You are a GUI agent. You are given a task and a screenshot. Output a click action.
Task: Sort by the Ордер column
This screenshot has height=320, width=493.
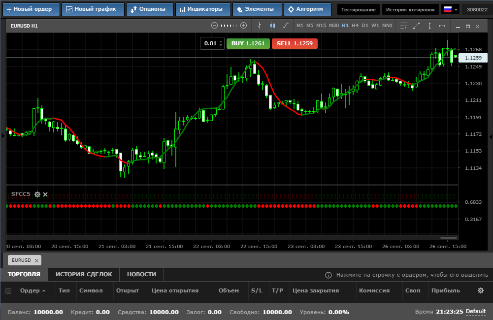pyautogui.click(x=33, y=291)
